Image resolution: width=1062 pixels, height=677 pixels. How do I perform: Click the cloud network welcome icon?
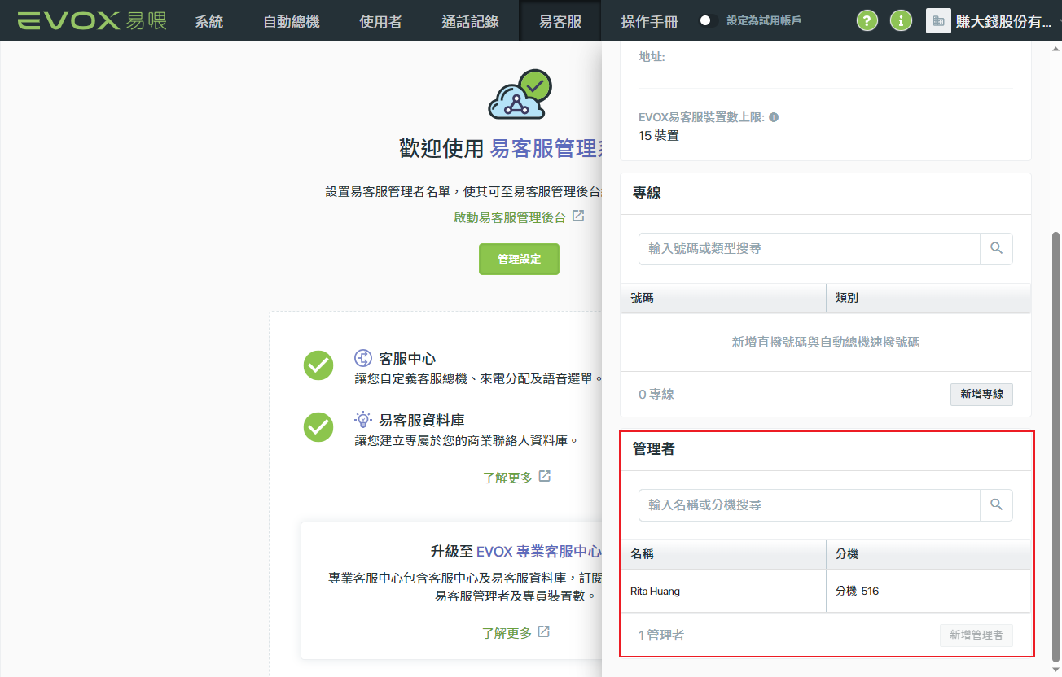click(x=520, y=94)
